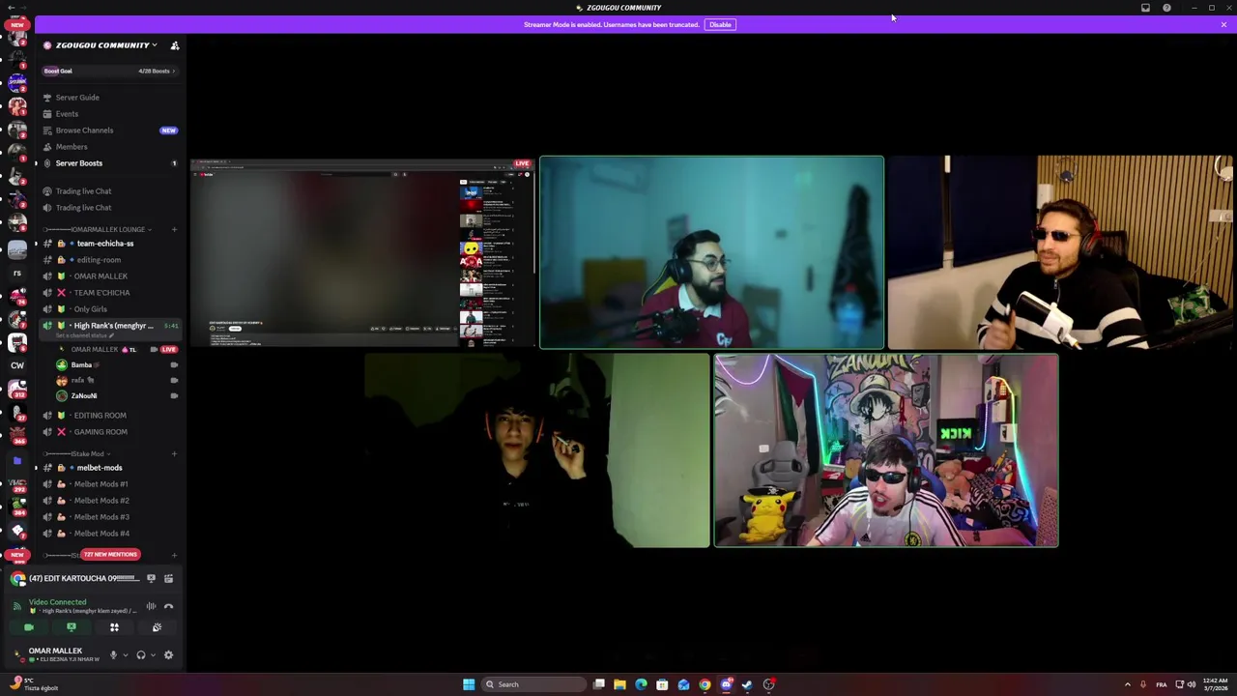Click the invite people icon beside server name
Screen dimensions: 1237x696
tap(175, 45)
